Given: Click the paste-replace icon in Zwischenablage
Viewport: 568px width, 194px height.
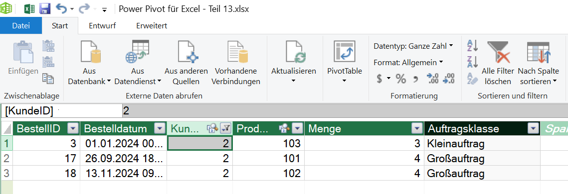Looking at the screenshot, I should point(48,62).
